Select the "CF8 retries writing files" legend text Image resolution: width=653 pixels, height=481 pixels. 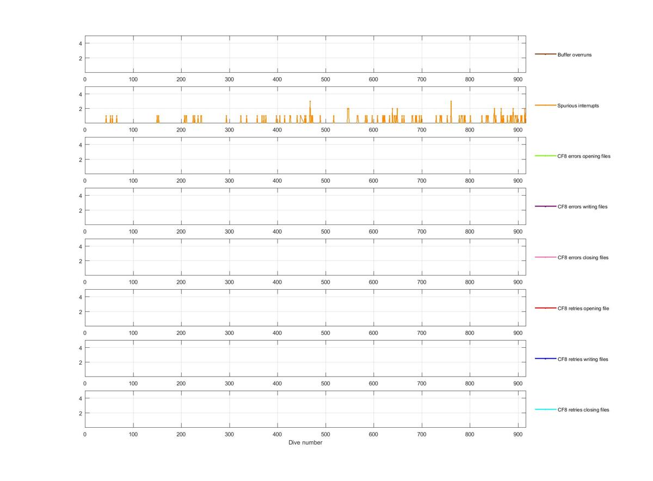(583, 359)
